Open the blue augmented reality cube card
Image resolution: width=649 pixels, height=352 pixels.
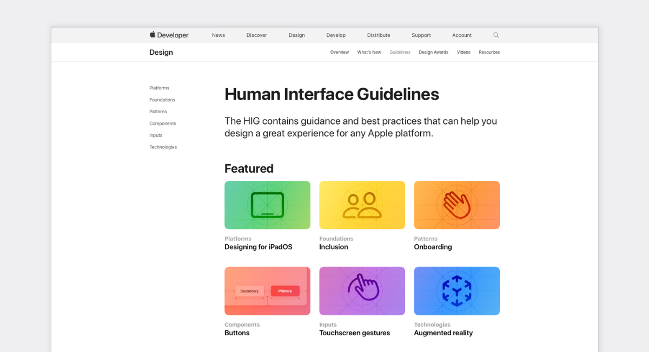(456, 291)
